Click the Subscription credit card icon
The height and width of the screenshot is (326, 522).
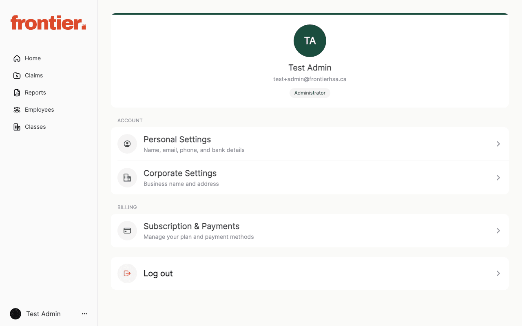click(127, 230)
